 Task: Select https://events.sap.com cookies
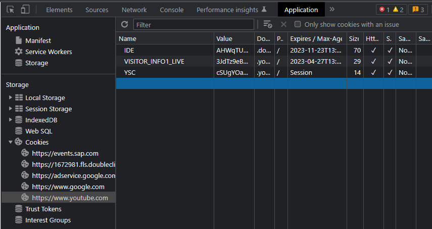point(65,153)
